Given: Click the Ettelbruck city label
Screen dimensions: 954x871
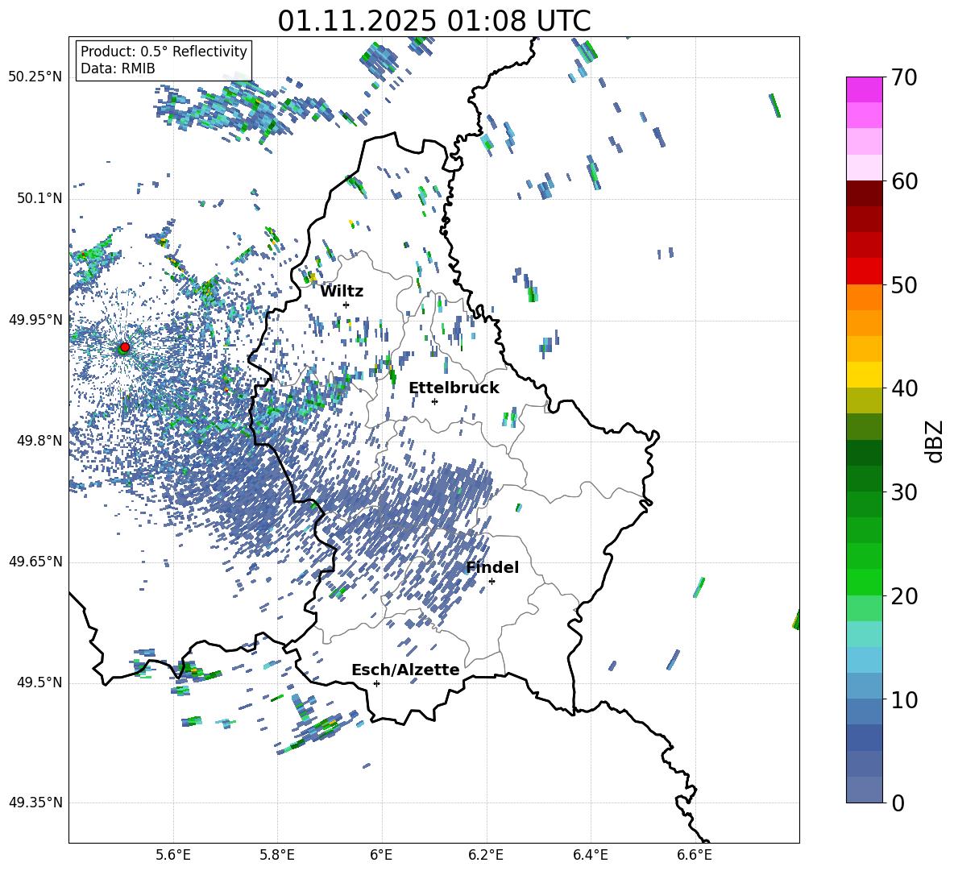Looking at the screenshot, I should pos(454,388).
